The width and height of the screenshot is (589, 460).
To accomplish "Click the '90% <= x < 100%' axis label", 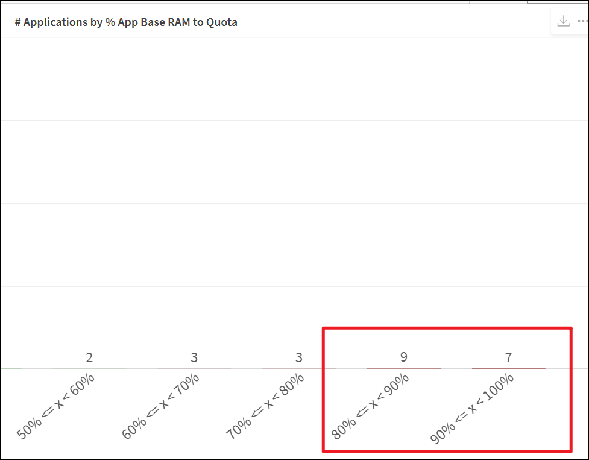I will pyautogui.click(x=472, y=409).
